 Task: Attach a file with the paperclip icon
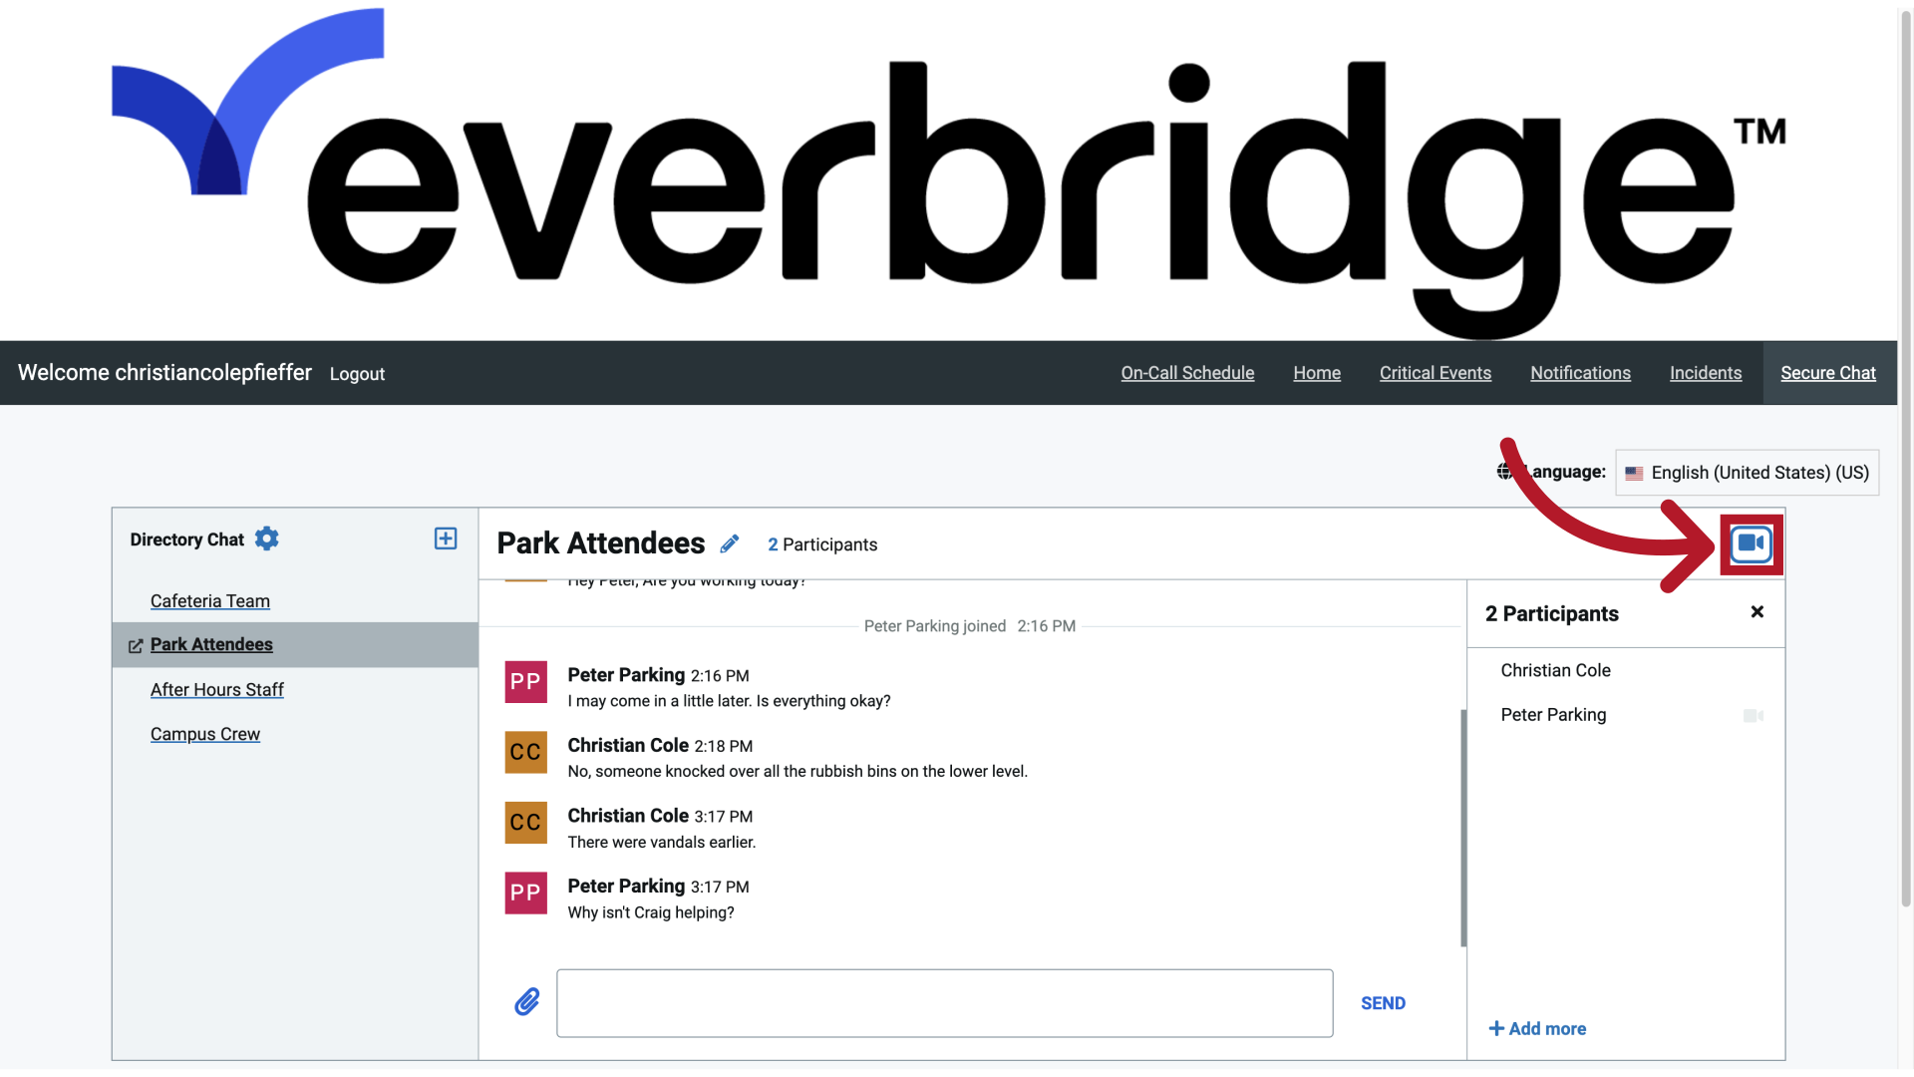tap(527, 1001)
